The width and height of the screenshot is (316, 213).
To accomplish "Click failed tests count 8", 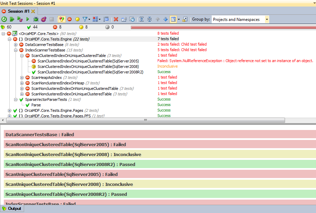I will point(60,27).
